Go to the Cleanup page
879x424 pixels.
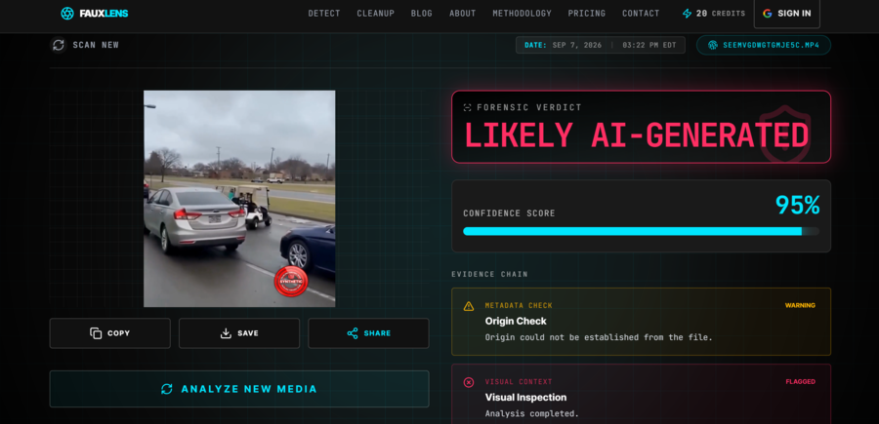pos(376,14)
